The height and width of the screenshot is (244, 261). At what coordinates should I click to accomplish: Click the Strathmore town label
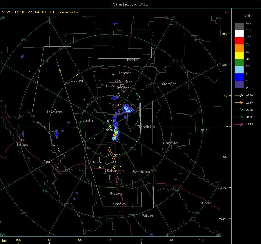141,172
